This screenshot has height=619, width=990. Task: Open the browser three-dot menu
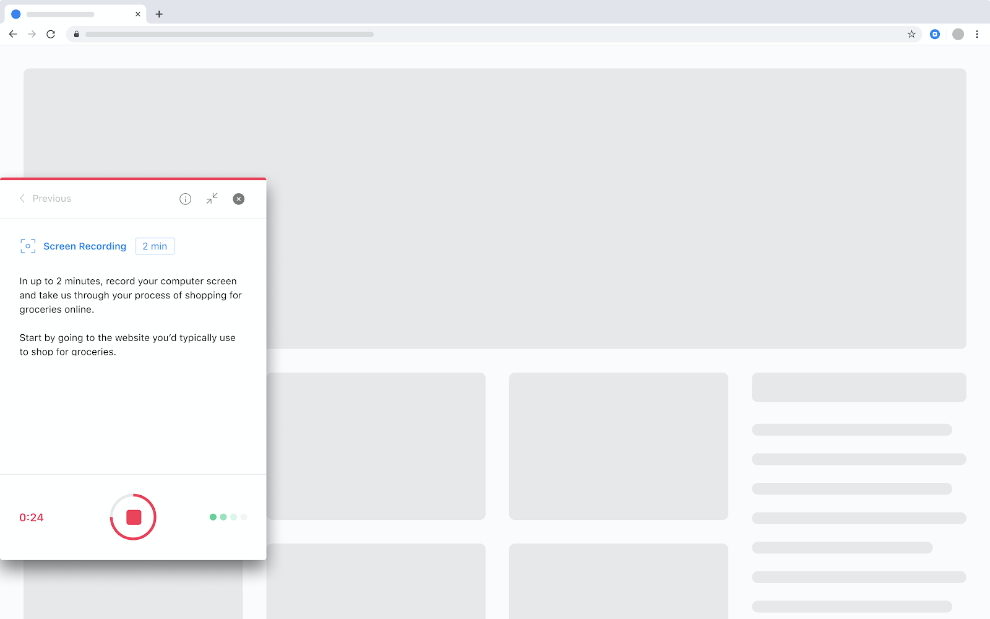[x=977, y=34]
